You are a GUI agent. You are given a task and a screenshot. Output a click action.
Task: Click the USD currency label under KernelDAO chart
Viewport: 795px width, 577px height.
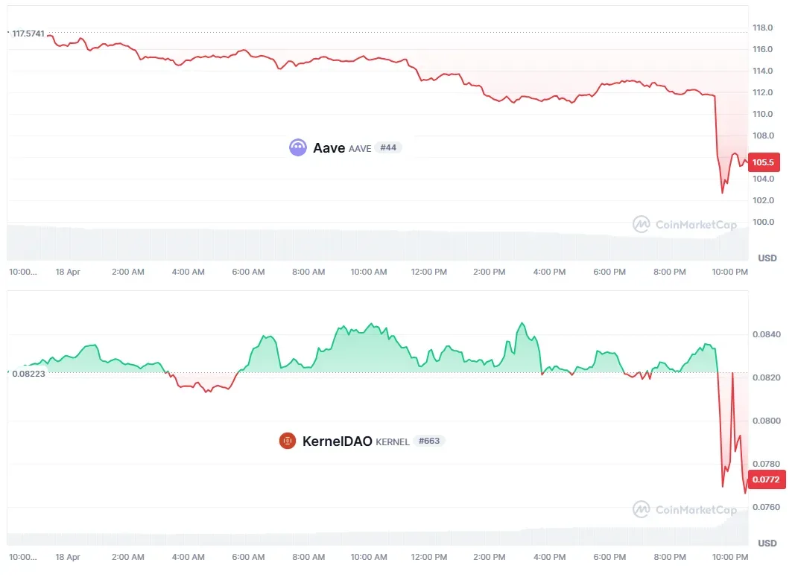[767, 543]
